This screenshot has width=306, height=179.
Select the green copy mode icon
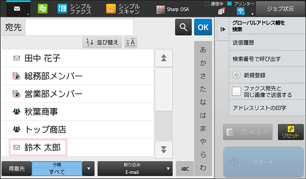click(43, 9)
